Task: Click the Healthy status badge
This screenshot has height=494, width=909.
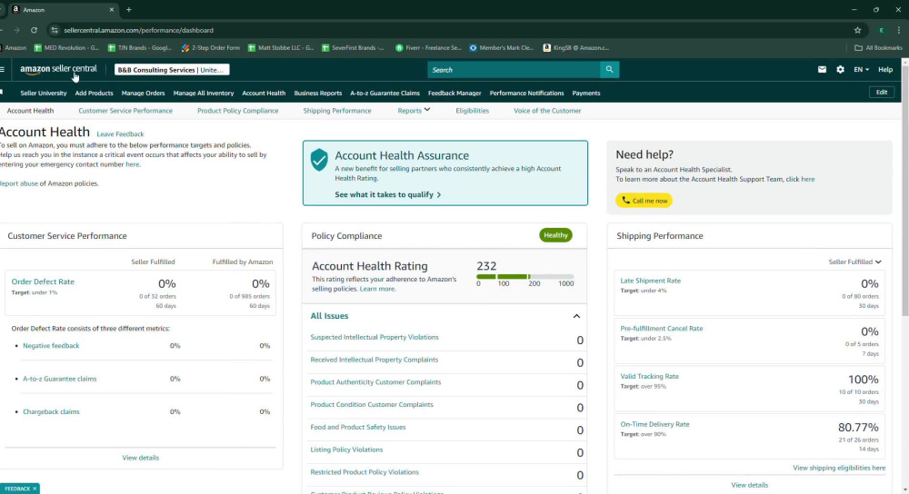Action: click(555, 235)
